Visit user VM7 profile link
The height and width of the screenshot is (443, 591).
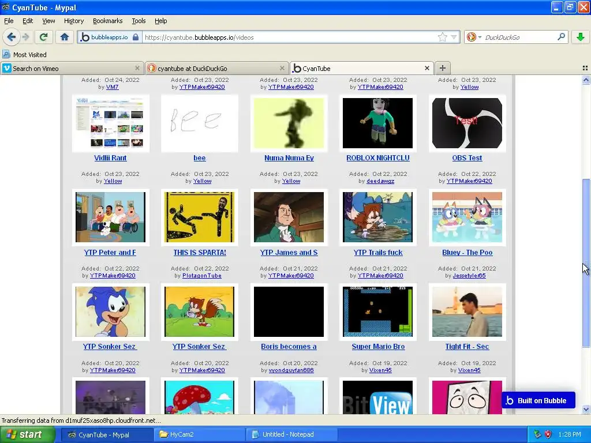(113, 87)
